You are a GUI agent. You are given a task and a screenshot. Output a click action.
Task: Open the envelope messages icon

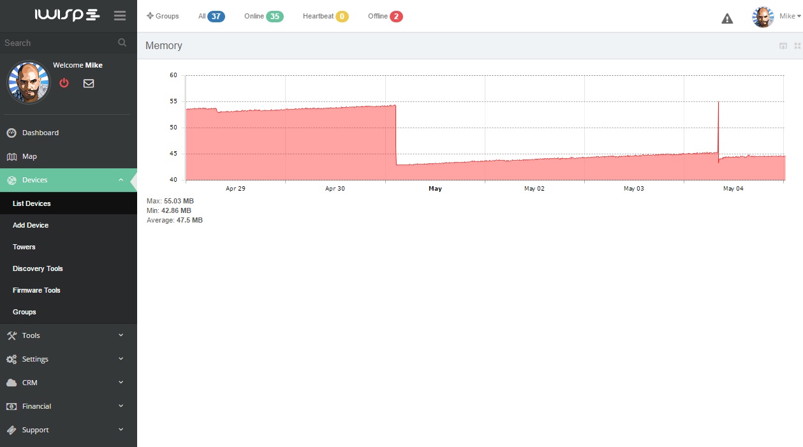tap(89, 83)
